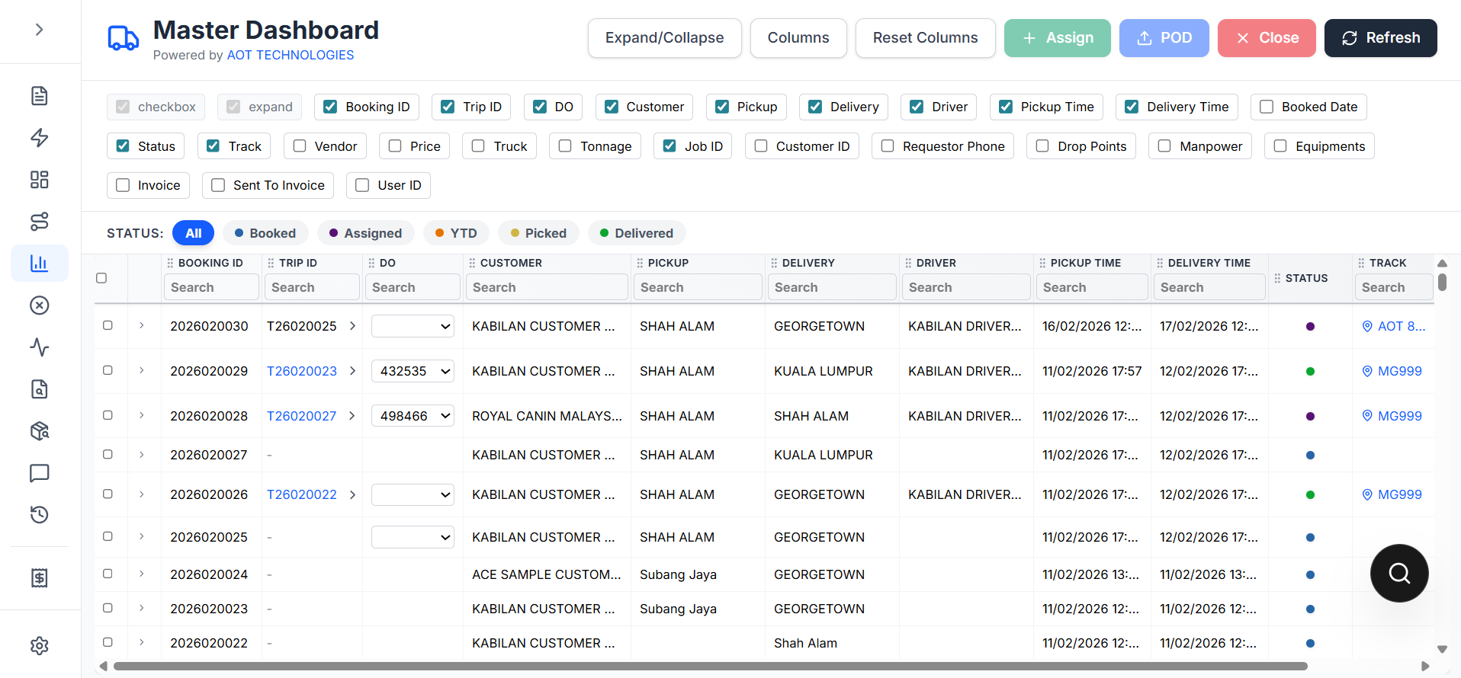Toggle the Job ID column checkbox
This screenshot has width=1461, height=678.
[x=669, y=146]
